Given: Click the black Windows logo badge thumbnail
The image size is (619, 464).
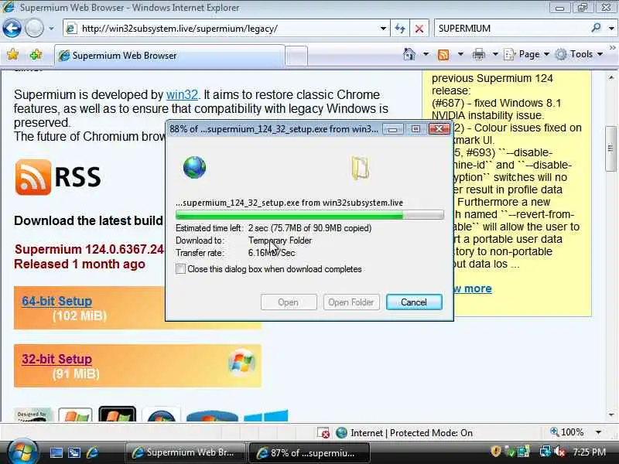Looking at the screenshot, I should click(x=118, y=414).
